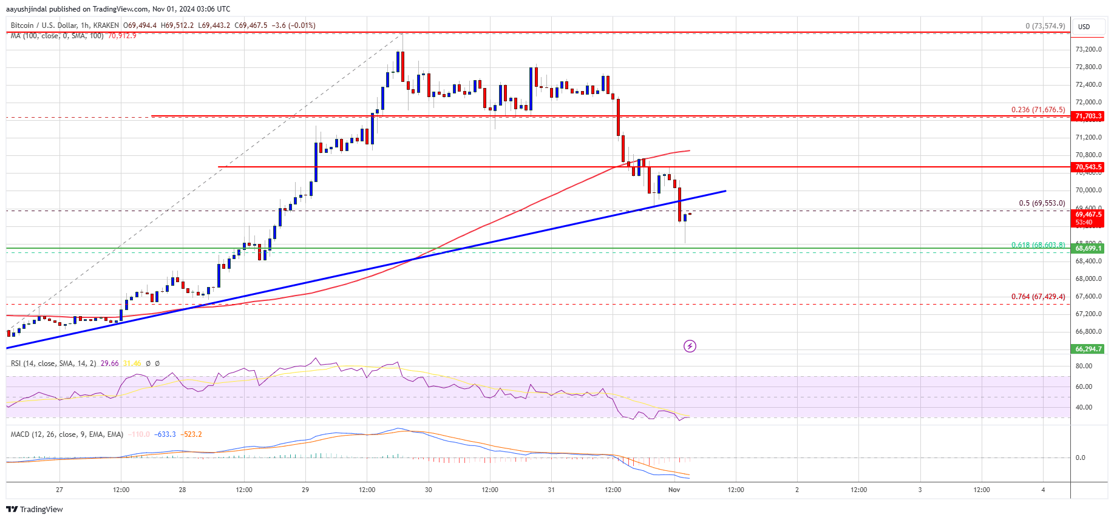1114x520 pixels.
Task: Click the date label 29 on time axis
Action: (305, 490)
